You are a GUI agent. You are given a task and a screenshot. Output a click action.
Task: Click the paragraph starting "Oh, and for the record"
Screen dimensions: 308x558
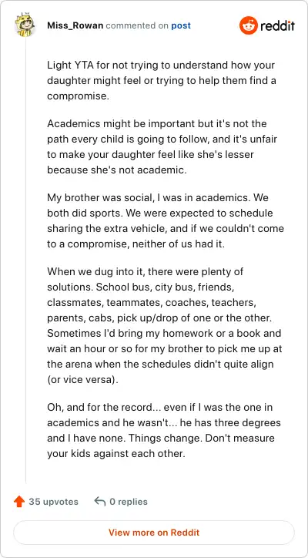(164, 431)
